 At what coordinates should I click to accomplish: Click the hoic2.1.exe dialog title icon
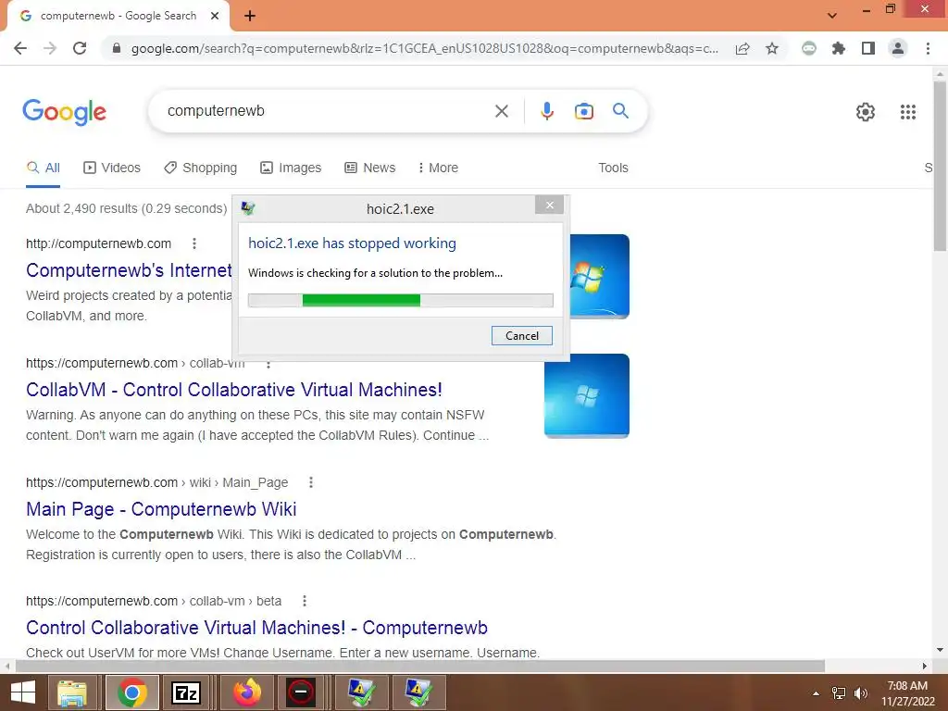point(248,208)
